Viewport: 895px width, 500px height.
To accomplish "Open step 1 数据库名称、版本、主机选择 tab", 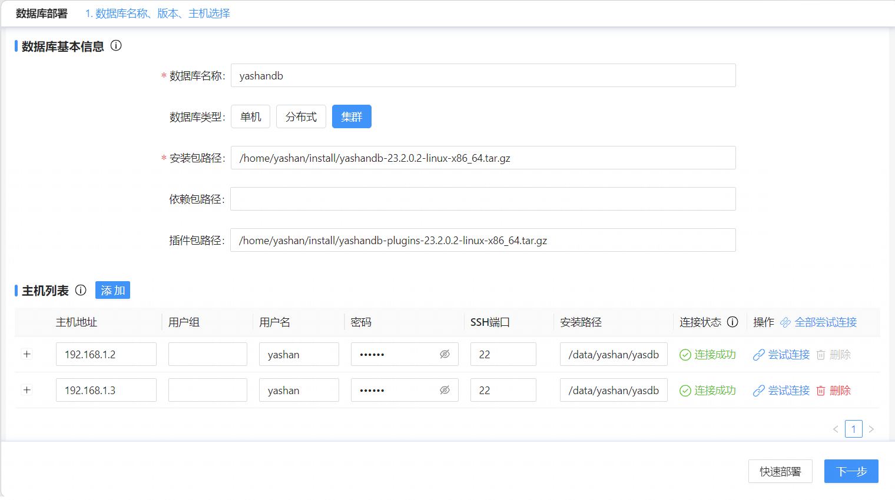I will [x=157, y=14].
